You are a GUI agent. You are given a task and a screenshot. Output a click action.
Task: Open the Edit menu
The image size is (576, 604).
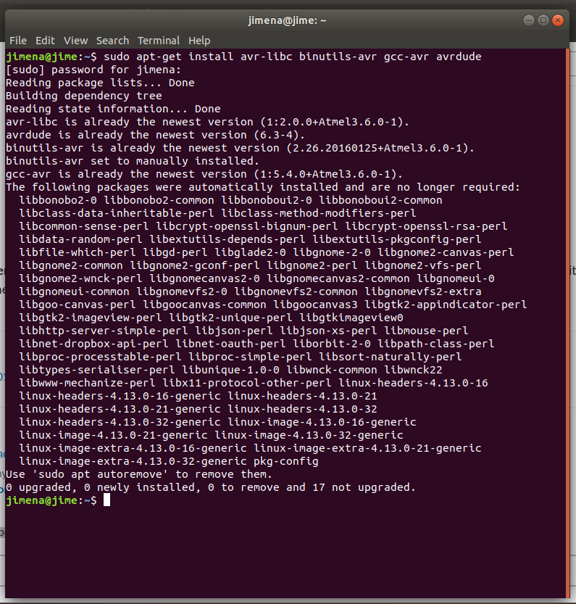coord(45,41)
